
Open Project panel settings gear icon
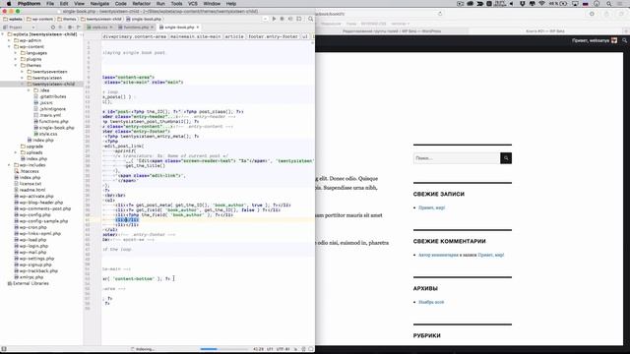click(x=70, y=28)
